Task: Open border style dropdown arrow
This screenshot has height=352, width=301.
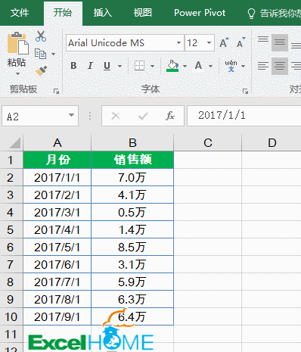Action: point(152,66)
